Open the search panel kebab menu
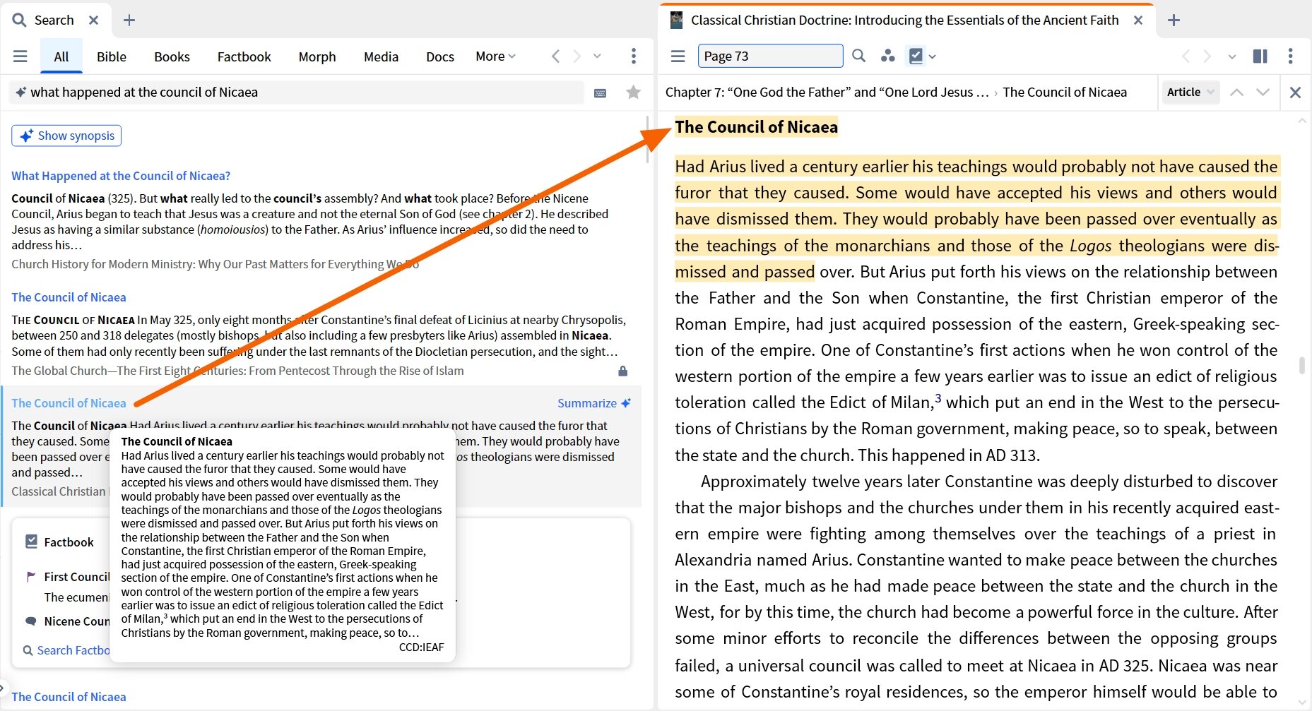1312x711 pixels. coord(633,56)
